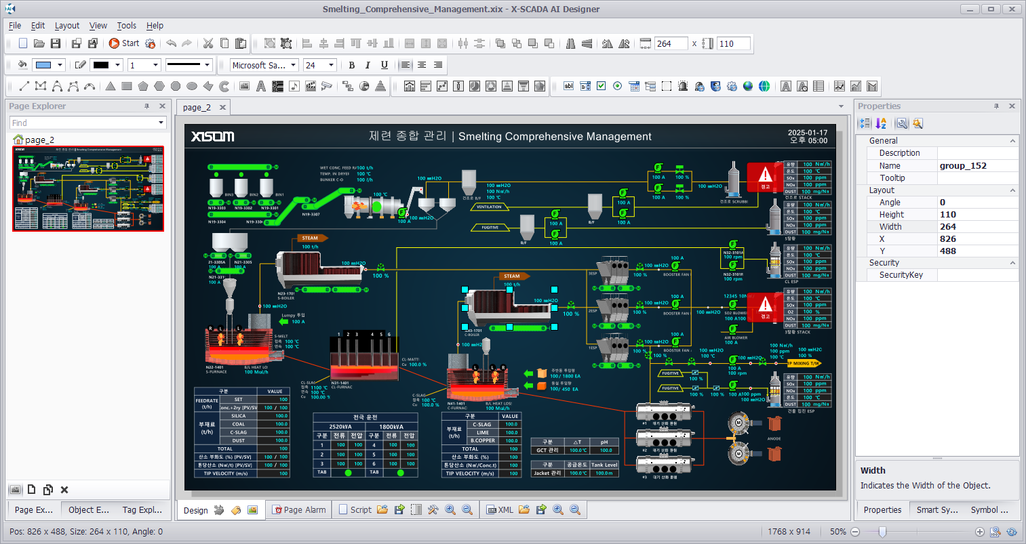Open the font size 24 dropdown

[332, 65]
